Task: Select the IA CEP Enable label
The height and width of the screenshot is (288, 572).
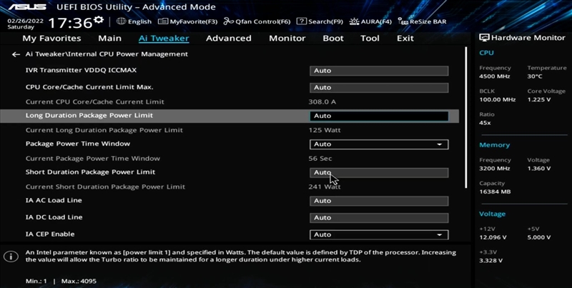Action: (50, 234)
